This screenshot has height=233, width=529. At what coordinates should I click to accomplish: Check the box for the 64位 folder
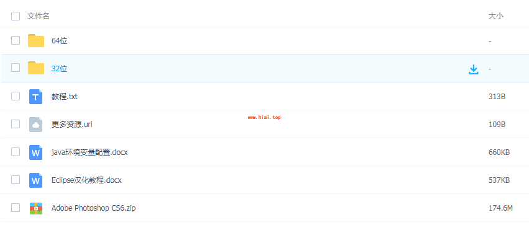pyautogui.click(x=16, y=40)
